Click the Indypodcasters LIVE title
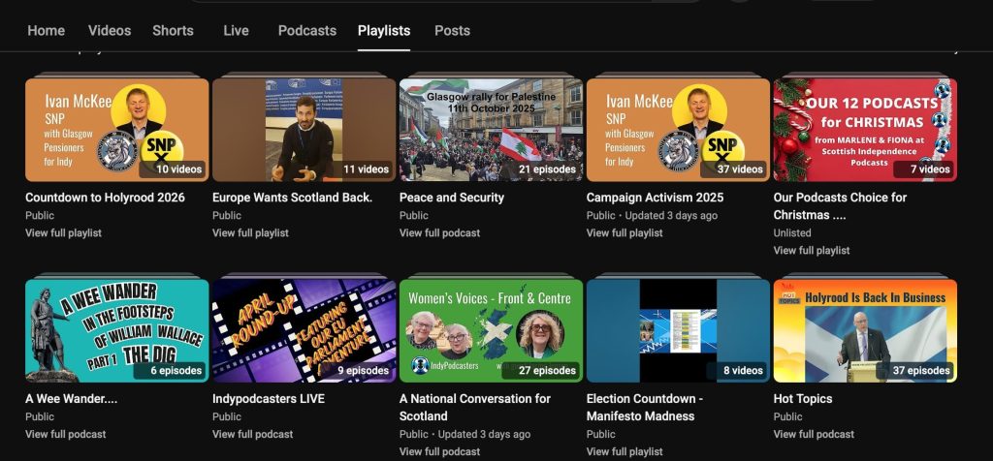Viewport: 993px width, 461px height. click(269, 398)
